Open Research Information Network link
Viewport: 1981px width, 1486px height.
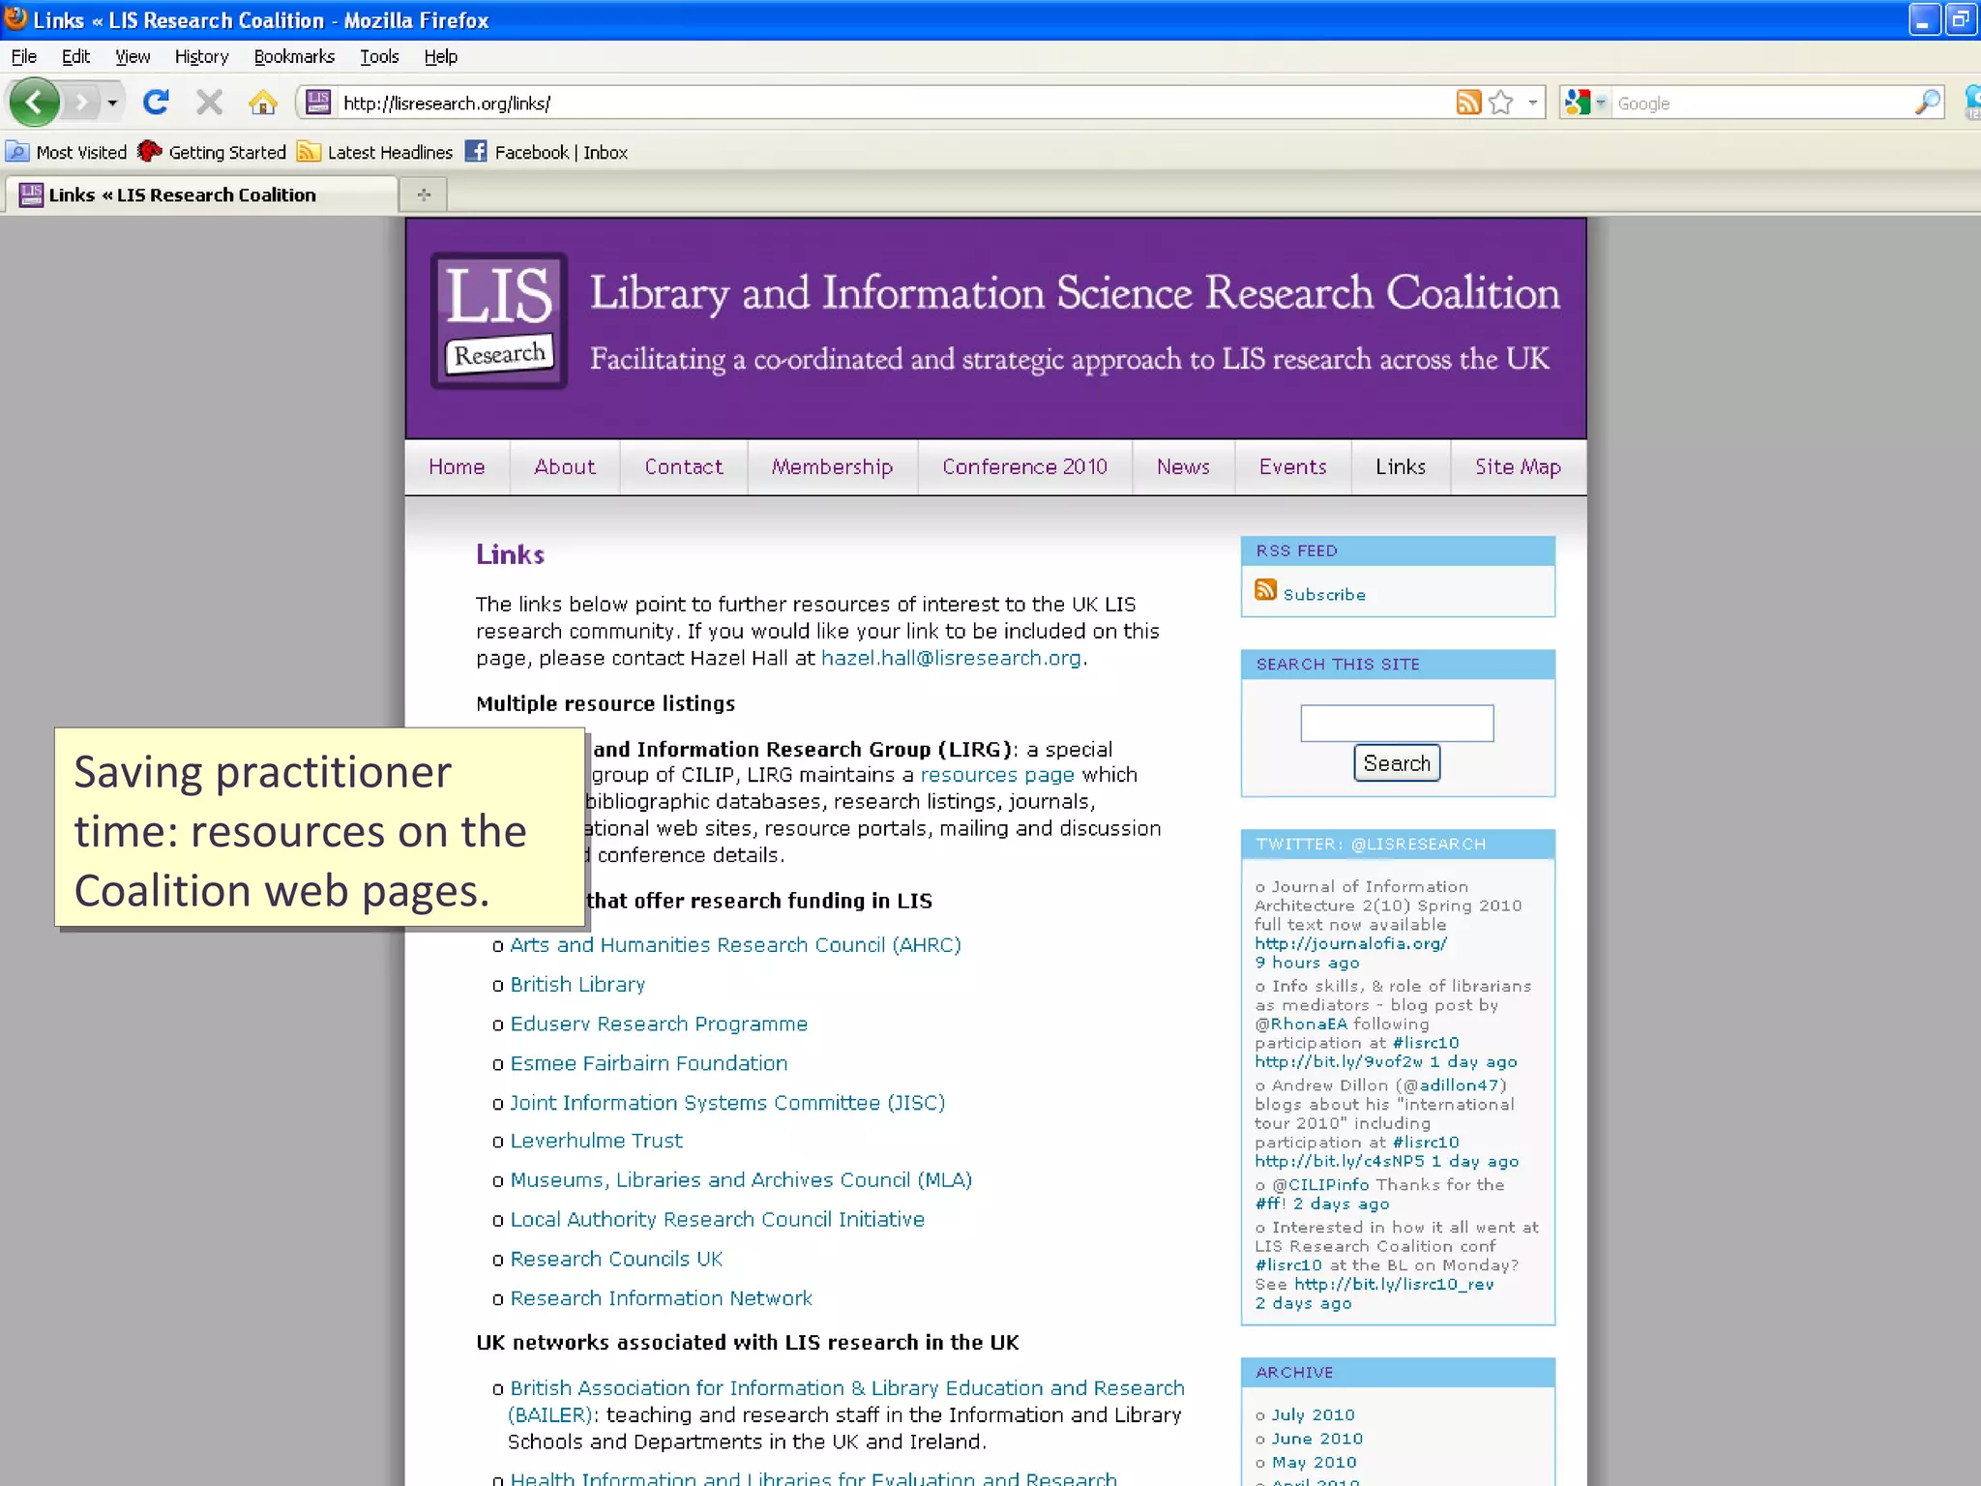pyautogui.click(x=661, y=1298)
